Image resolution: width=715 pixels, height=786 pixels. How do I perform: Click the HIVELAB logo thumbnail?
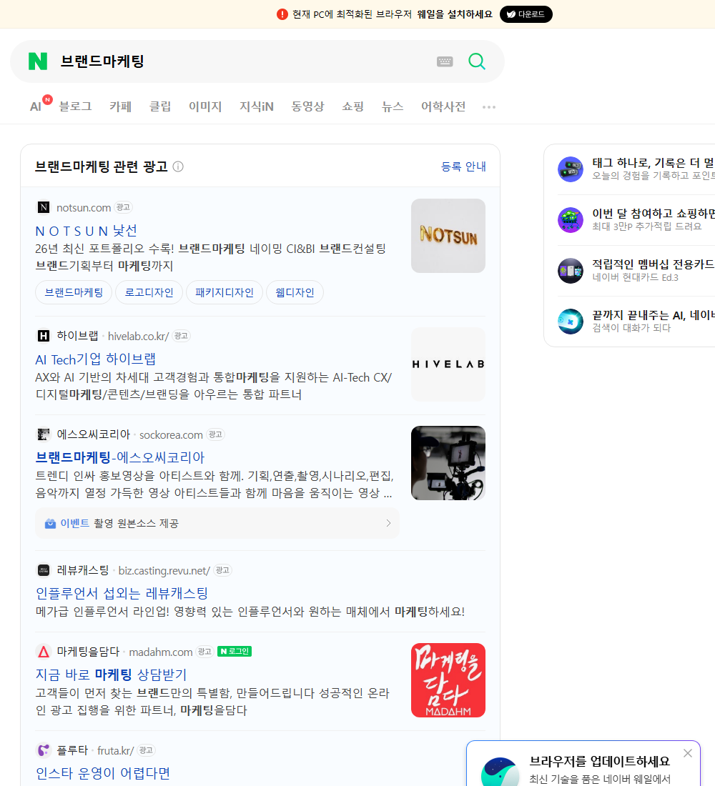coord(448,364)
